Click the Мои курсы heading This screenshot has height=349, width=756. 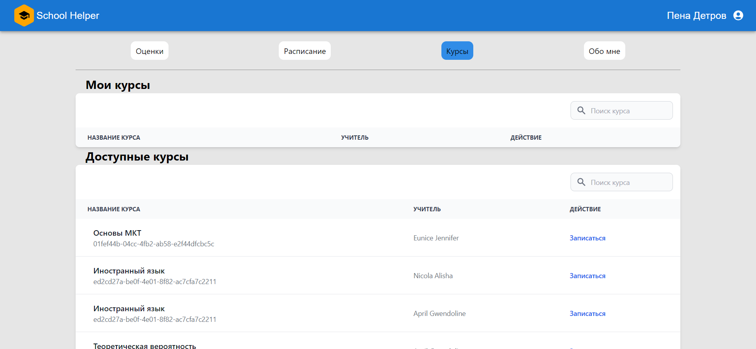[118, 85]
